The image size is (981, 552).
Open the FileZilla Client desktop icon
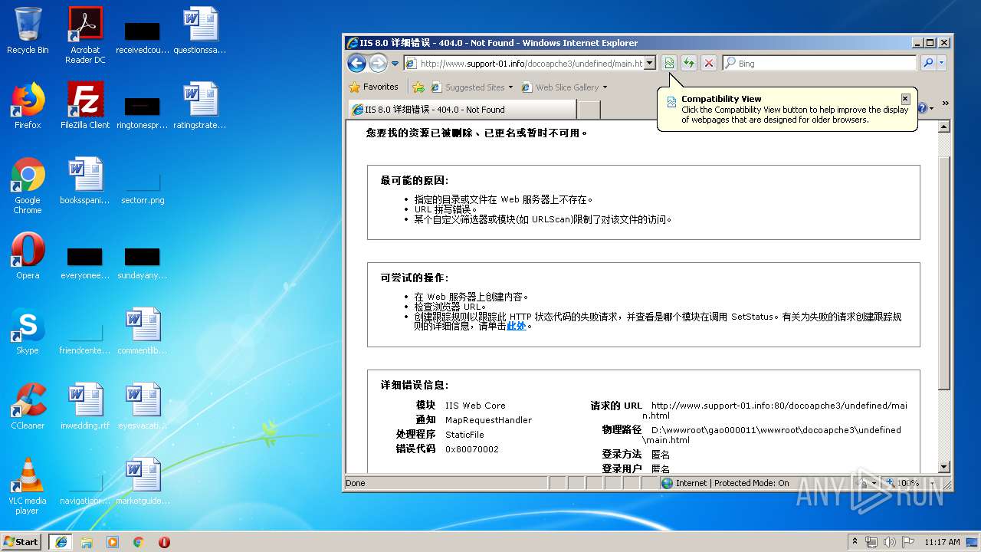(x=85, y=106)
